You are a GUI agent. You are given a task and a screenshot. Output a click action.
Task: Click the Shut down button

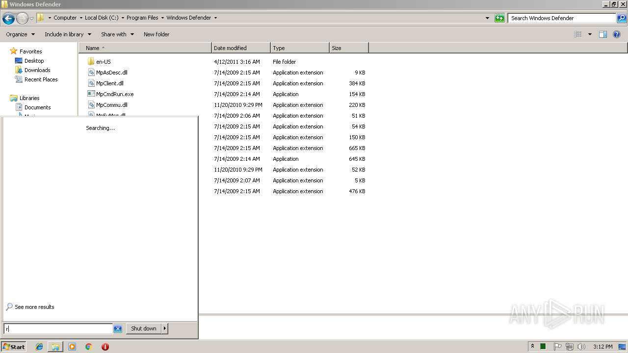[144, 328]
